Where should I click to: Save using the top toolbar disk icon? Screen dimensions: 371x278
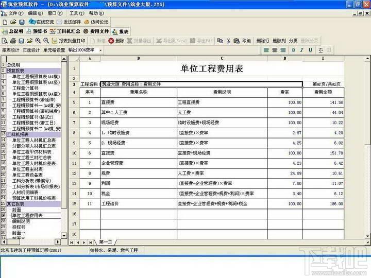pos(22,22)
